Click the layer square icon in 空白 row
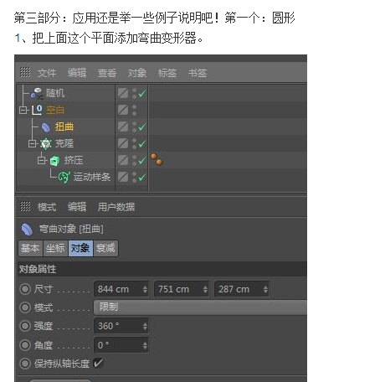 coord(123,110)
